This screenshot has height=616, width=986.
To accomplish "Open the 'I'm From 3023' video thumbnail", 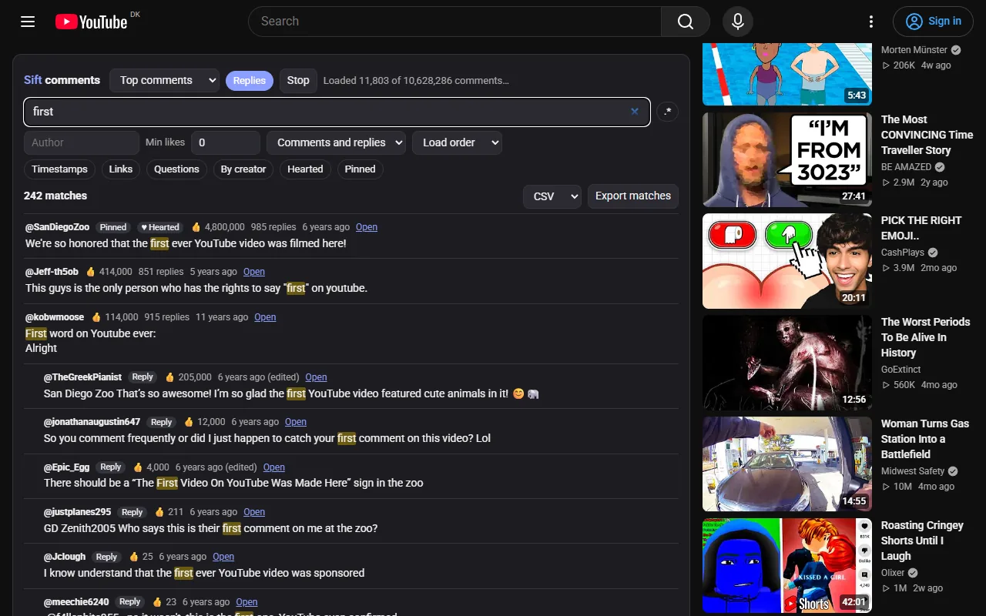I will pyautogui.click(x=787, y=159).
